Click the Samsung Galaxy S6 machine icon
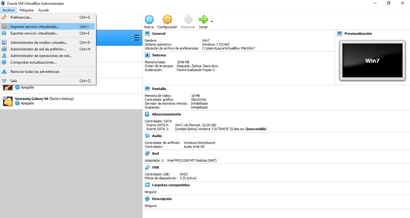Viewport: 410px width, 218px height. coord(8,101)
